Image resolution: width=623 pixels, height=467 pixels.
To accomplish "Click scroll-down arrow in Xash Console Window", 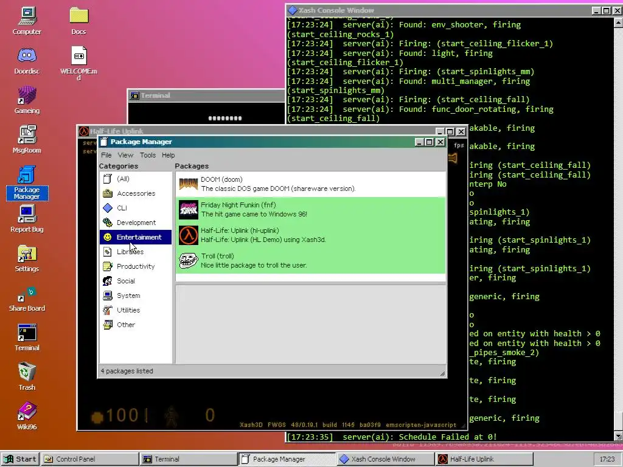I will [x=618, y=437].
